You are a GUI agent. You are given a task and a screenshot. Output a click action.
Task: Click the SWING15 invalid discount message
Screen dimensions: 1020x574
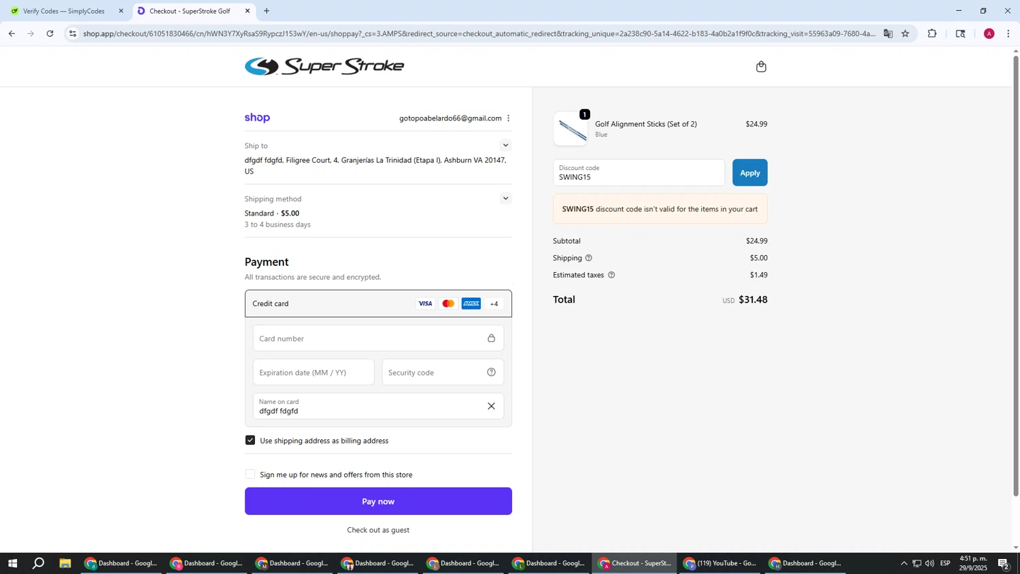click(x=660, y=209)
